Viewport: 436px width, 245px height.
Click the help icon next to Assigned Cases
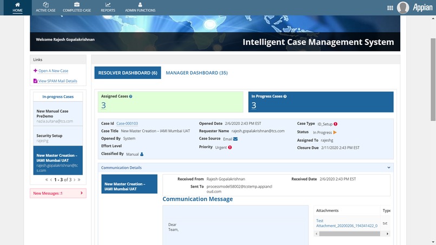tap(131, 96)
